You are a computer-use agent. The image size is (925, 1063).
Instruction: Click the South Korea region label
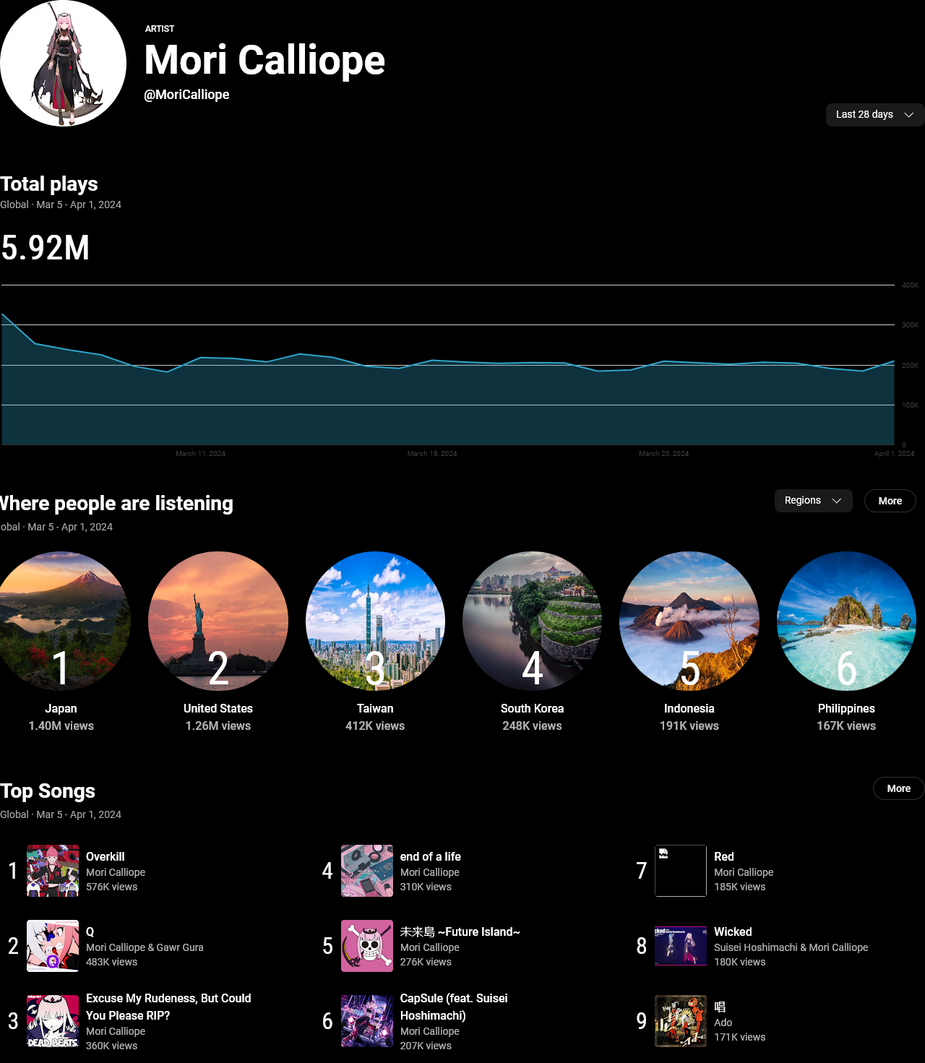[x=532, y=708]
